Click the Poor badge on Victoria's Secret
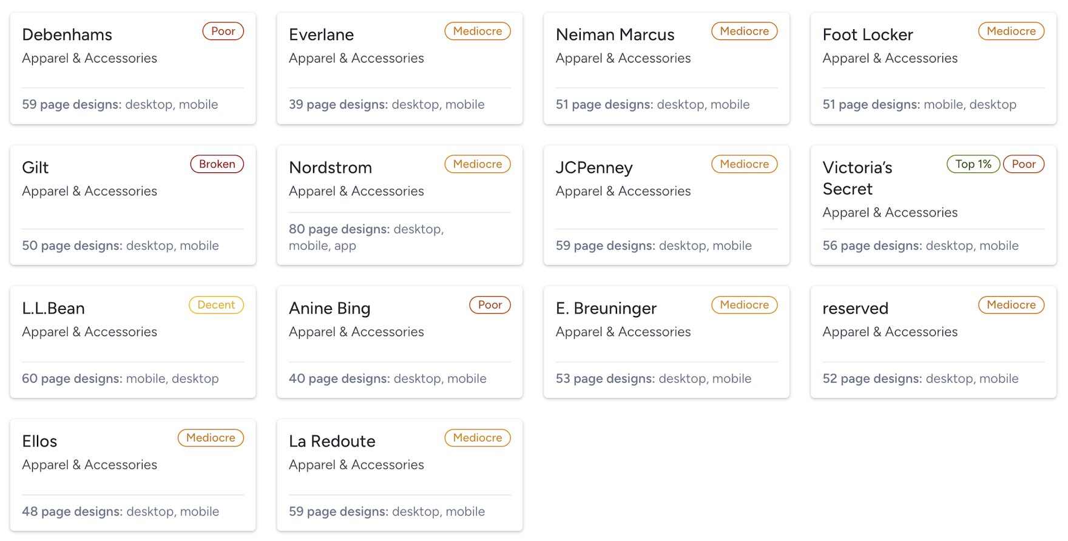1068x541 pixels. tap(1023, 164)
